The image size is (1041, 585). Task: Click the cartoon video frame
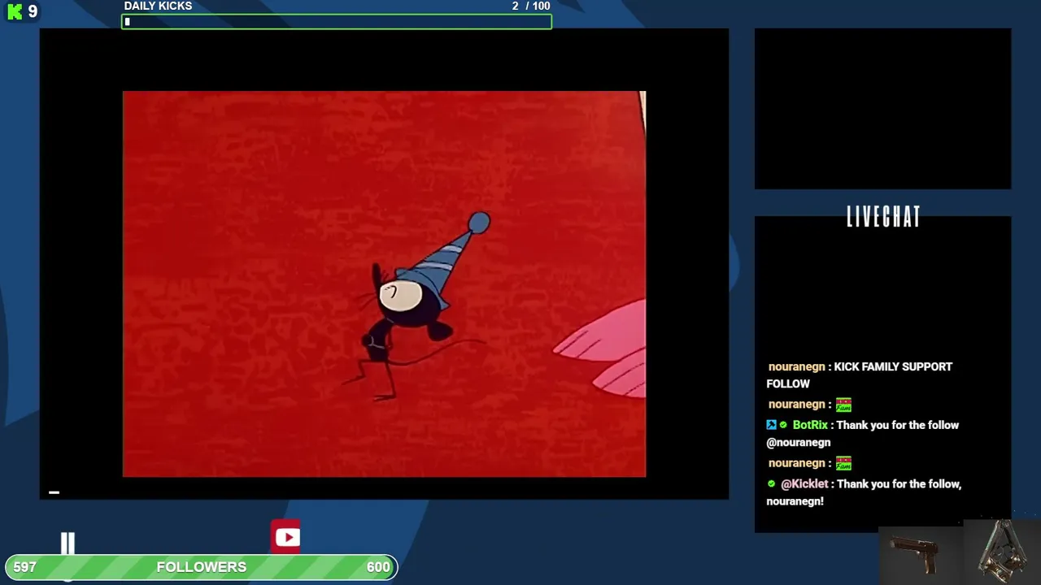click(384, 284)
